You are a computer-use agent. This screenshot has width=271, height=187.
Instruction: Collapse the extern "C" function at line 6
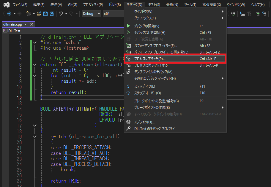(x=35, y=65)
